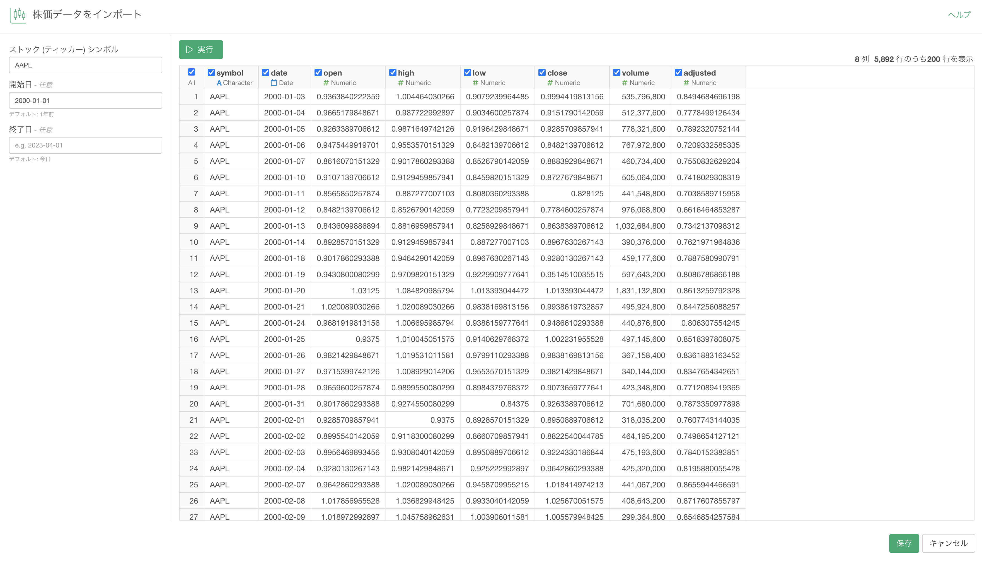Uncheck the open column checkbox

[318, 72]
